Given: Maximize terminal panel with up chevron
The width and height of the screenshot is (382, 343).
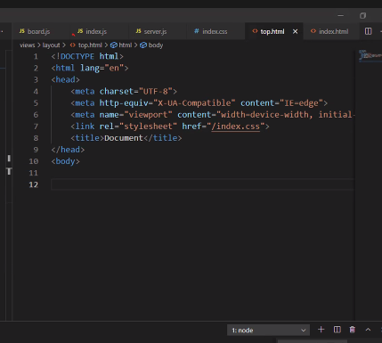Looking at the screenshot, I should 368,330.
